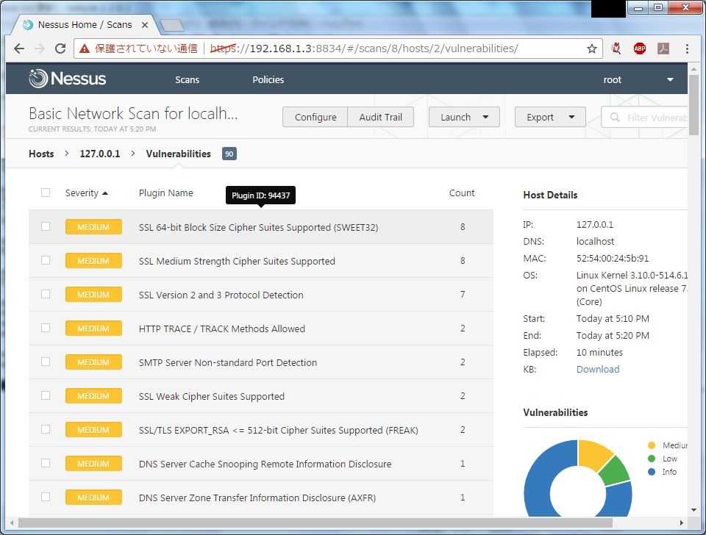Image resolution: width=706 pixels, height=535 pixels.
Task: Select the Vulnerabilities breadcrumb tab
Action: [178, 154]
